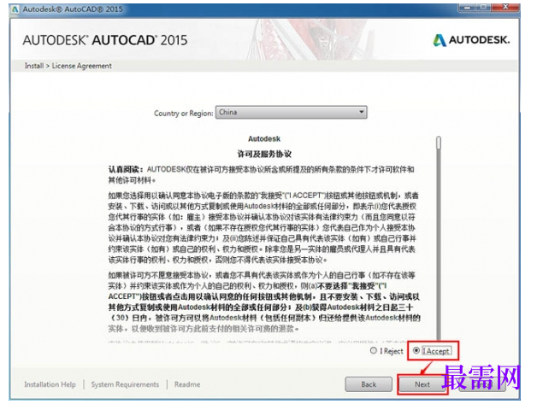Minimize the installer window
Image resolution: width=537 pixels, height=404 pixels.
467,7
